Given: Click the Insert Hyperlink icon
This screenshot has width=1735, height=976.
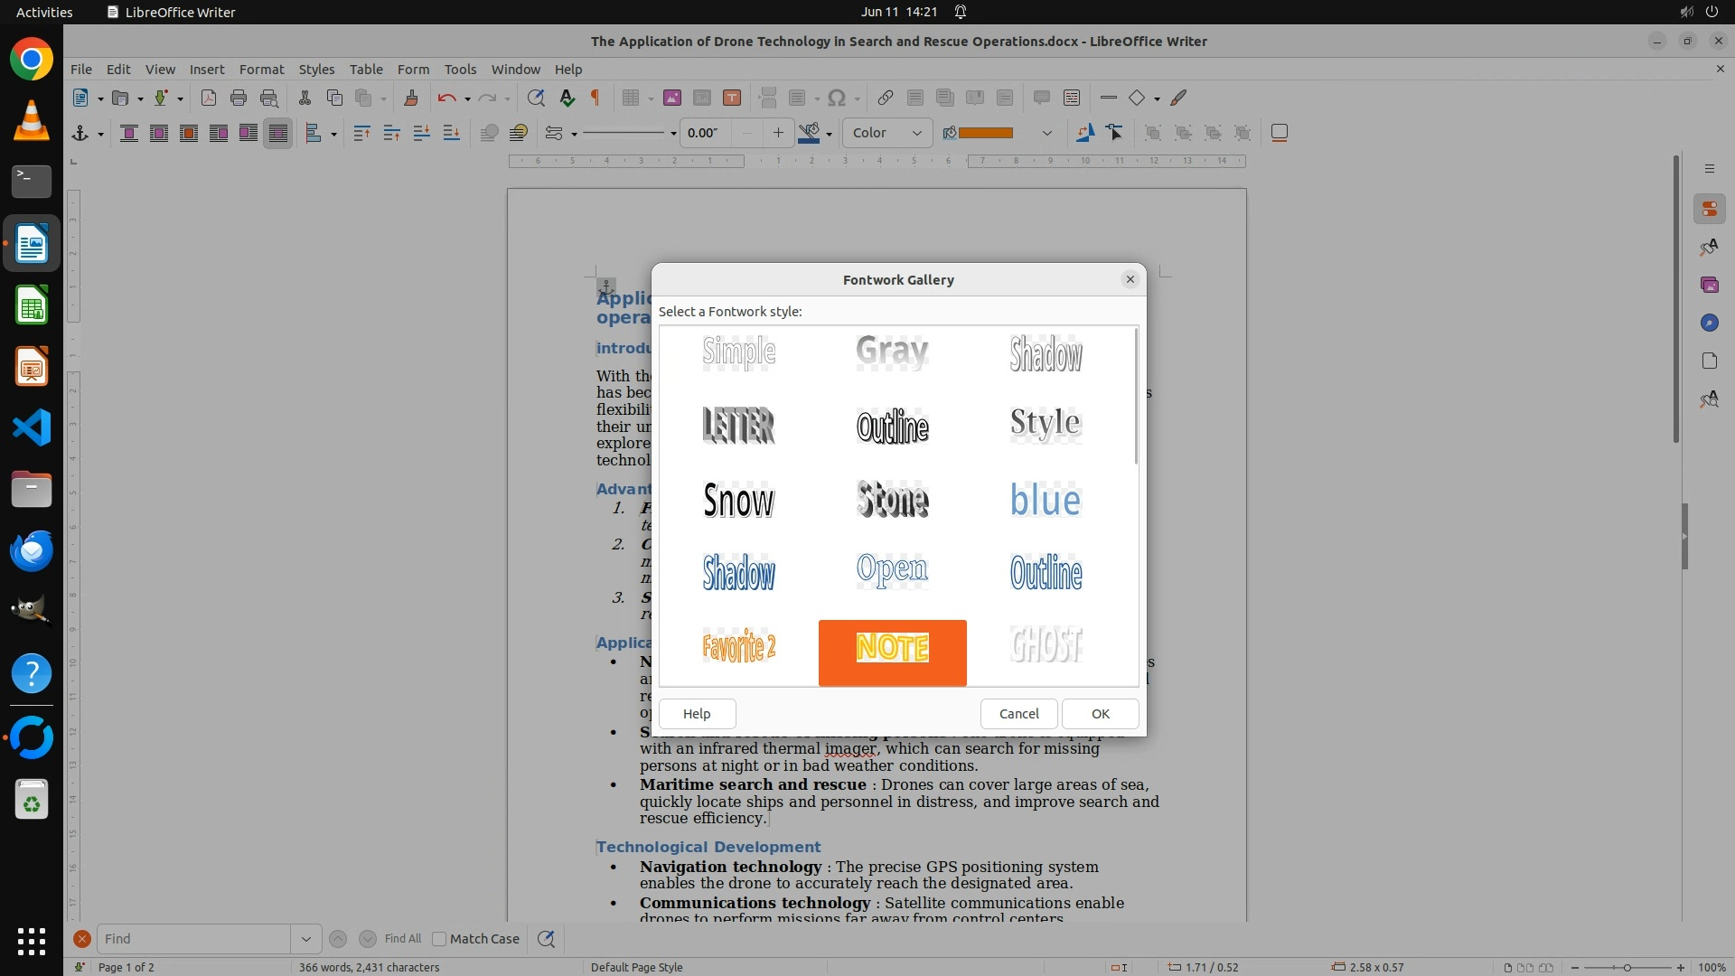Looking at the screenshot, I should (x=886, y=98).
